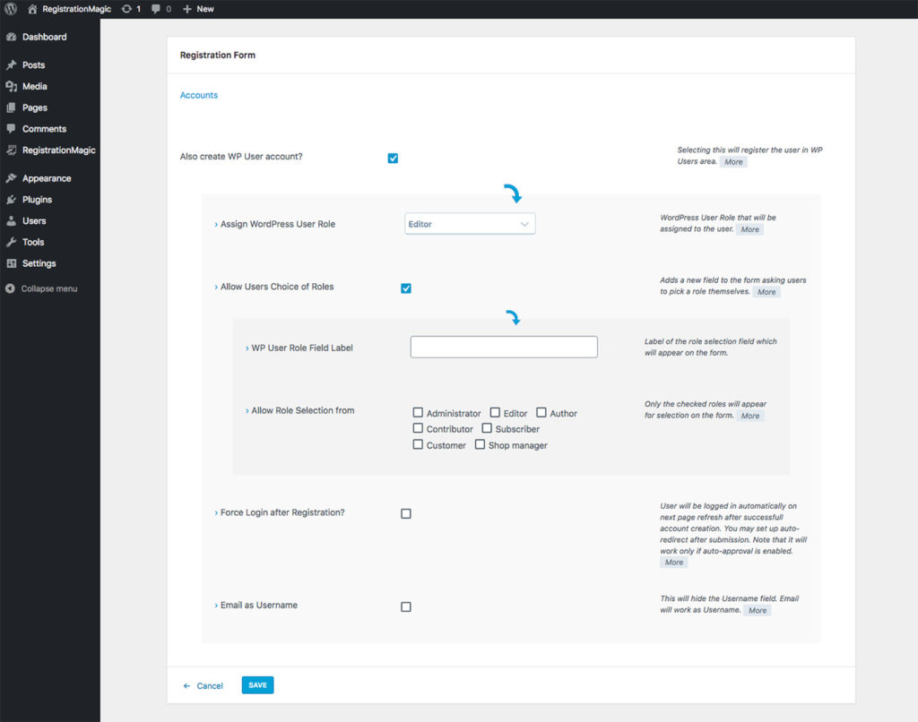Uncheck Also create WP User account

pos(393,159)
